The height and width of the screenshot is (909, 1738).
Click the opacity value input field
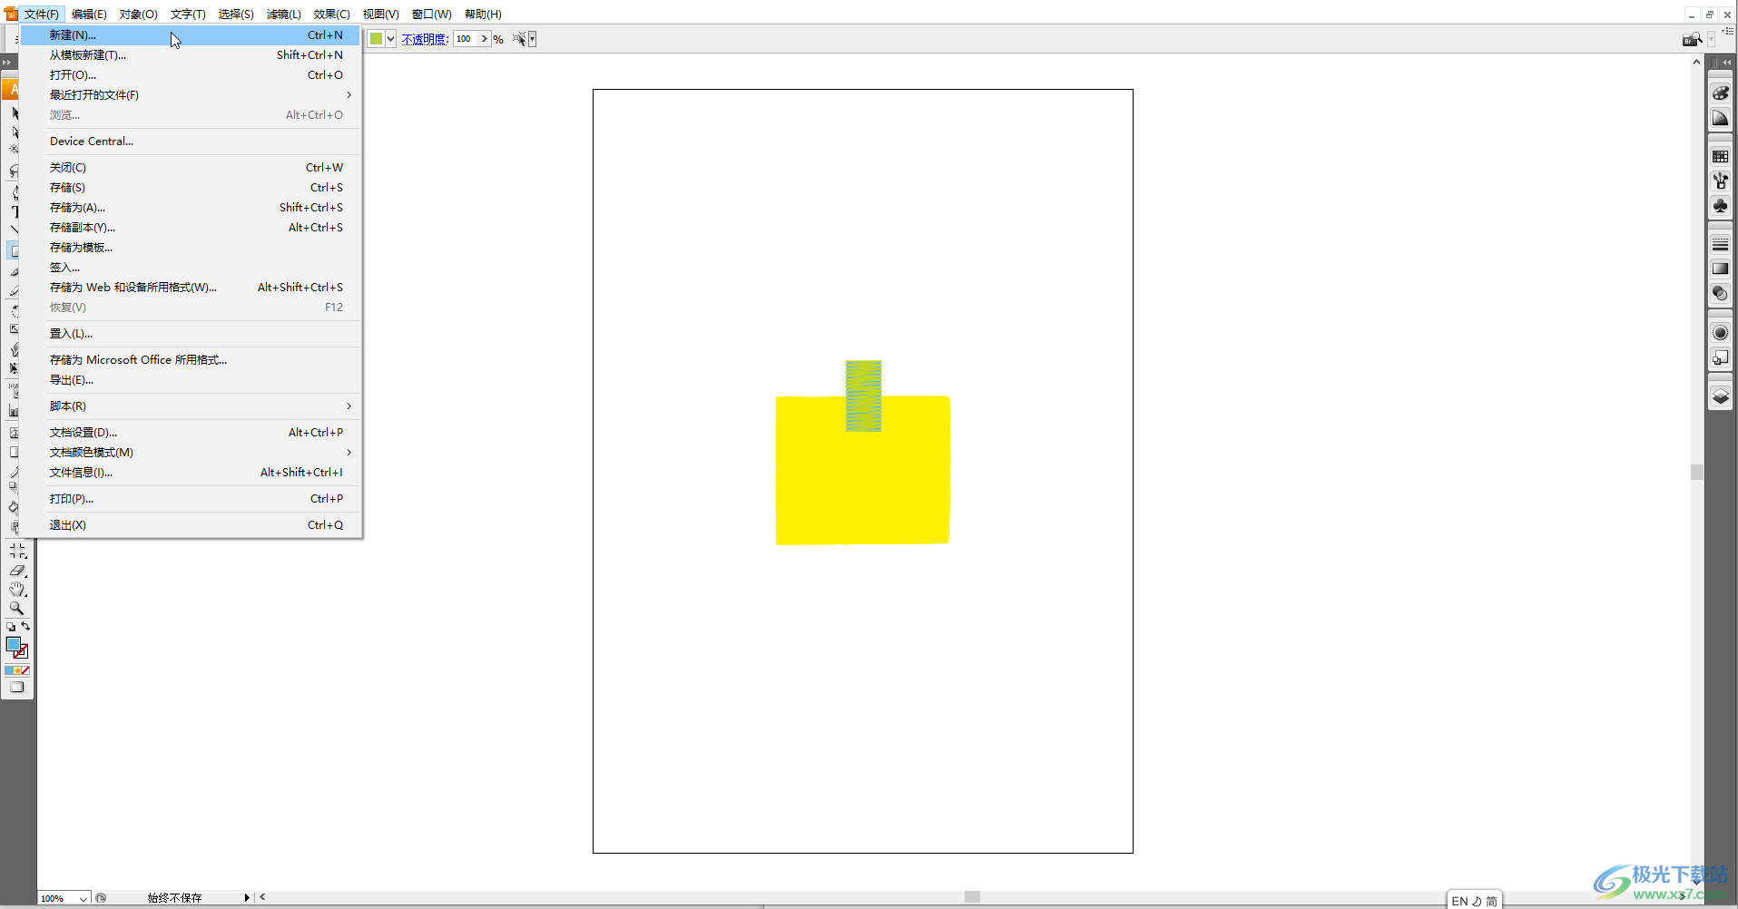[x=466, y=39]
